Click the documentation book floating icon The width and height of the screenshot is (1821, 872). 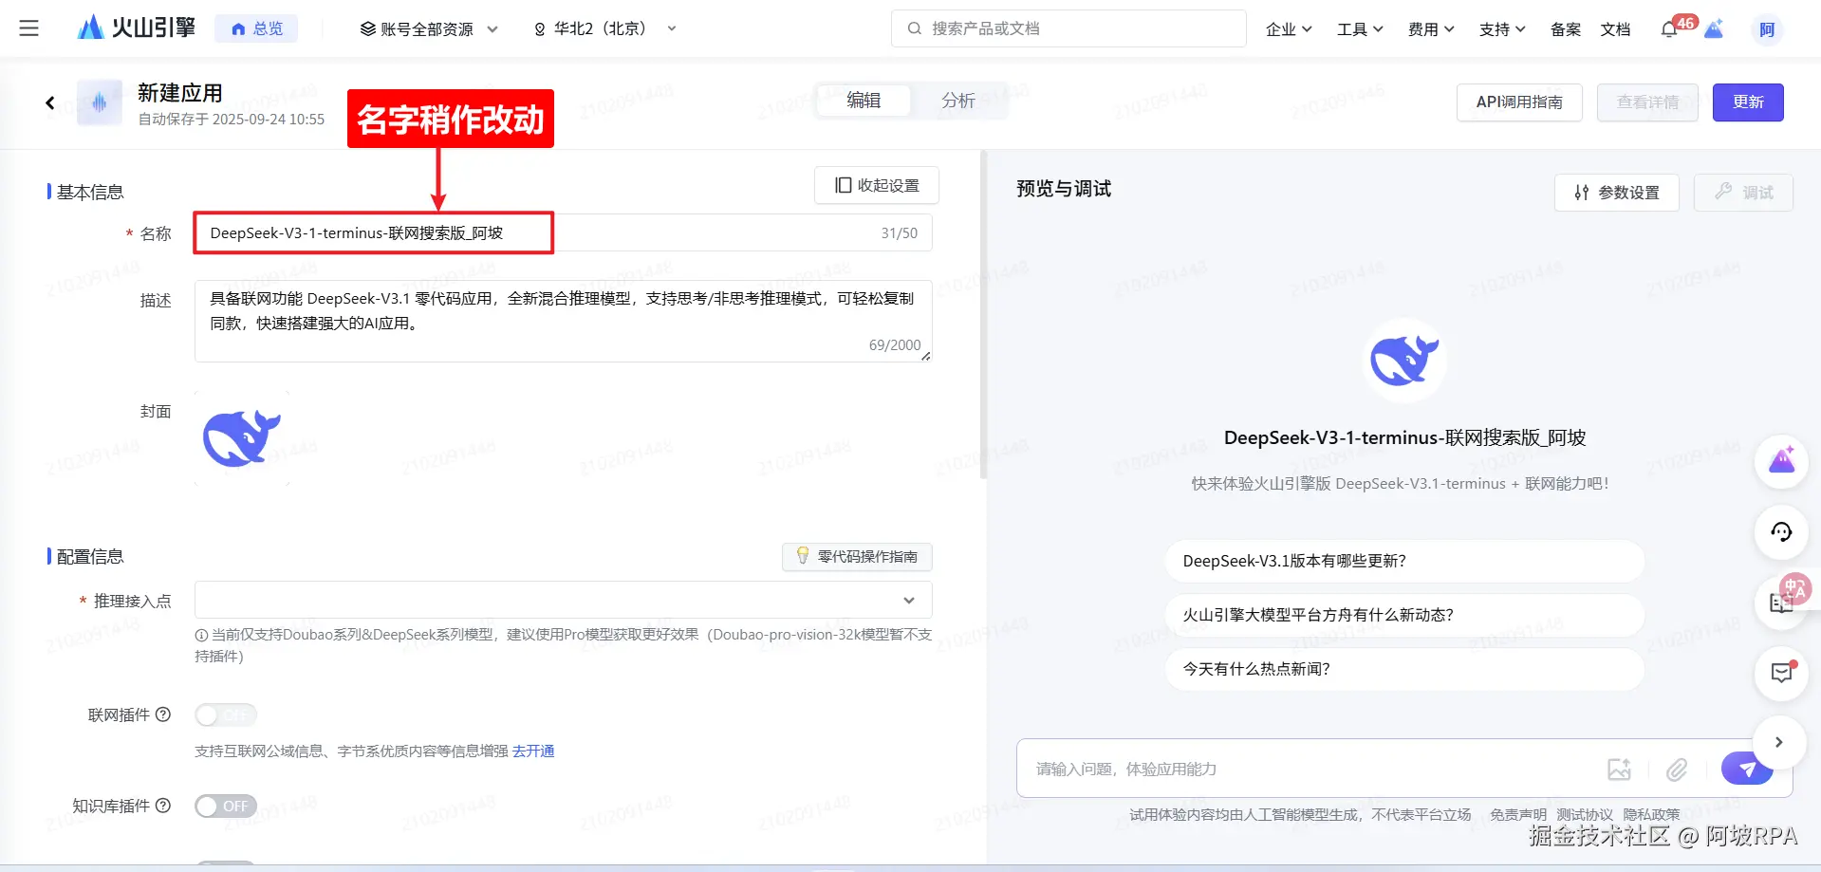(1779, 603)
